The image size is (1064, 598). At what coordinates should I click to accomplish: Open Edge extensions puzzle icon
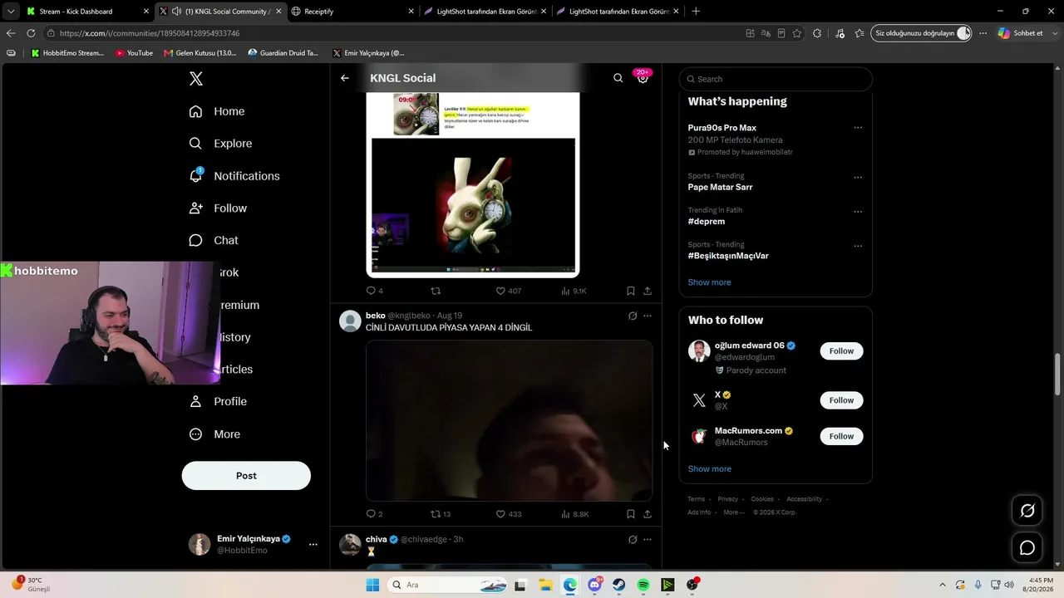pos(817,33)
